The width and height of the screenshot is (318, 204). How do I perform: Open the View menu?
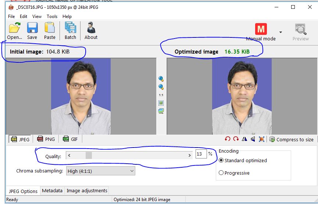[37, 17]
